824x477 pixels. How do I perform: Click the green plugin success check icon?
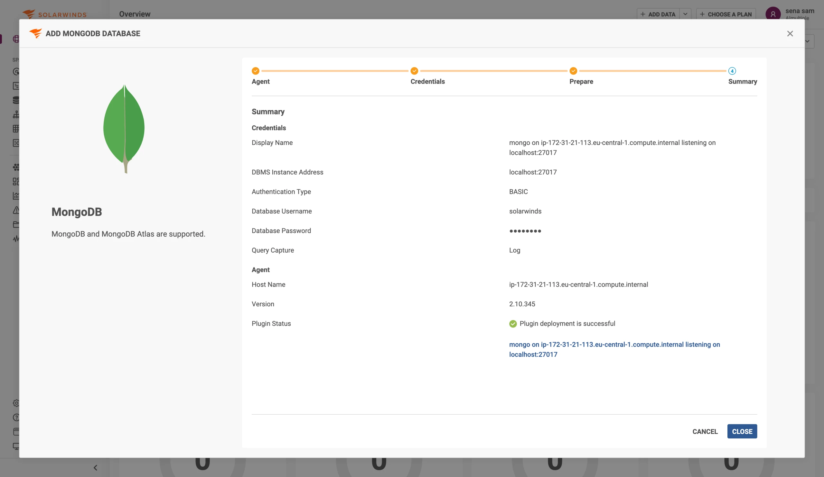coord(513,324)
